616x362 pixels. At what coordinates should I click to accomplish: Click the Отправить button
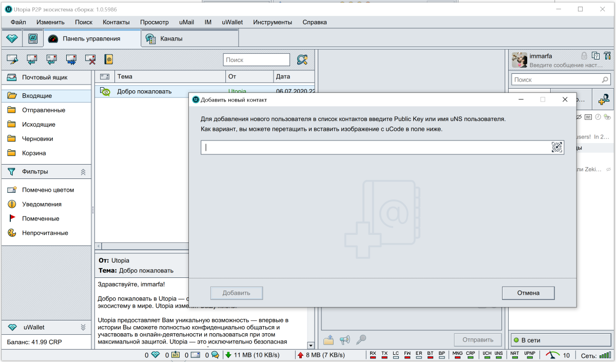pos(477,339)
